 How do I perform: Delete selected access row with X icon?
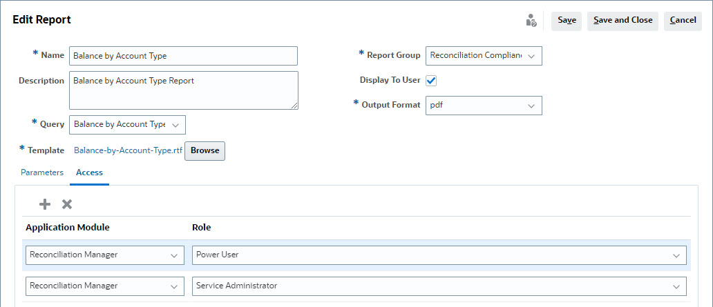67,204
